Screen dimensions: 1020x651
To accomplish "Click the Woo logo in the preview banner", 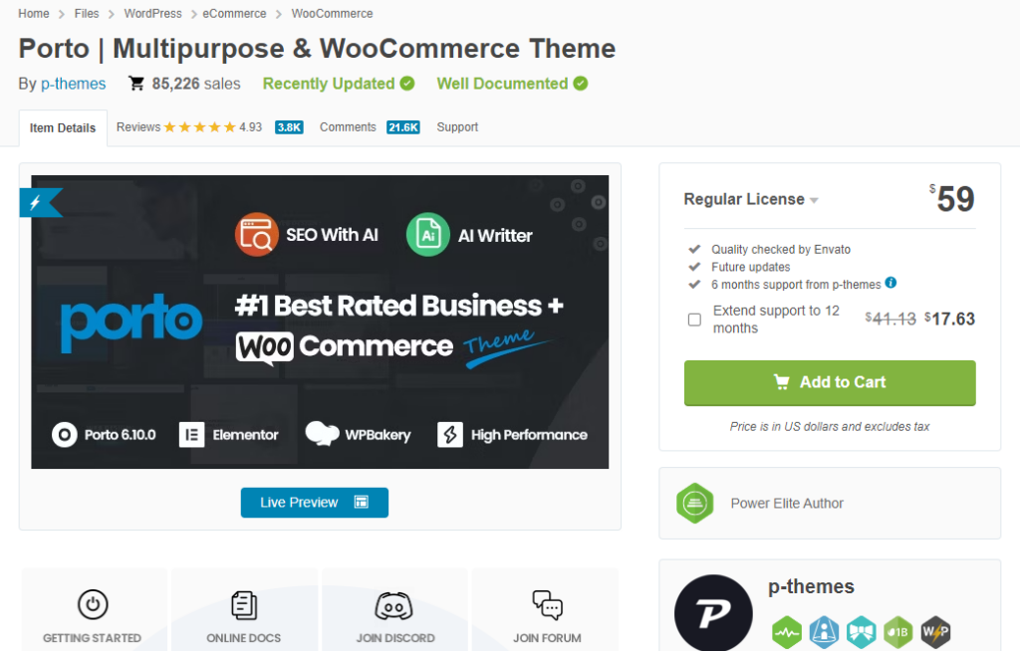I will click(265, 347).
